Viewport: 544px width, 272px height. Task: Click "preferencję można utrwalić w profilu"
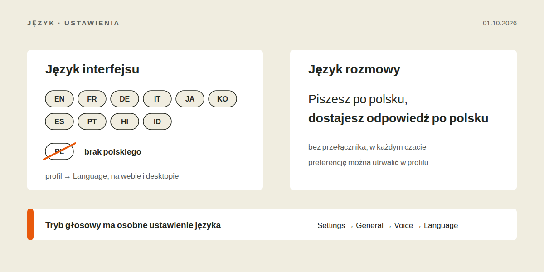tap(368, 162)
